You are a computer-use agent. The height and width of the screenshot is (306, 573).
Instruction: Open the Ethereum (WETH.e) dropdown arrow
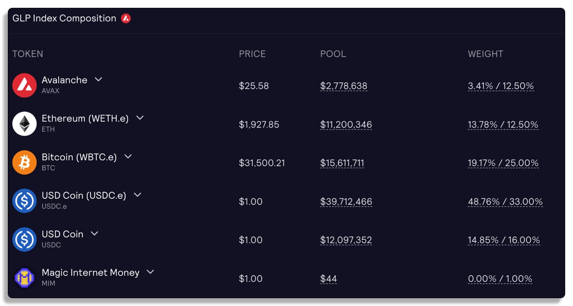pyautogui.click(x=140, y=118)
